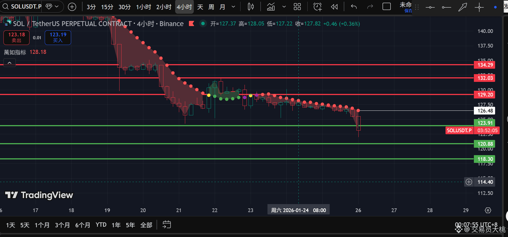Open the layout grid selector

[x=297, y=7]
